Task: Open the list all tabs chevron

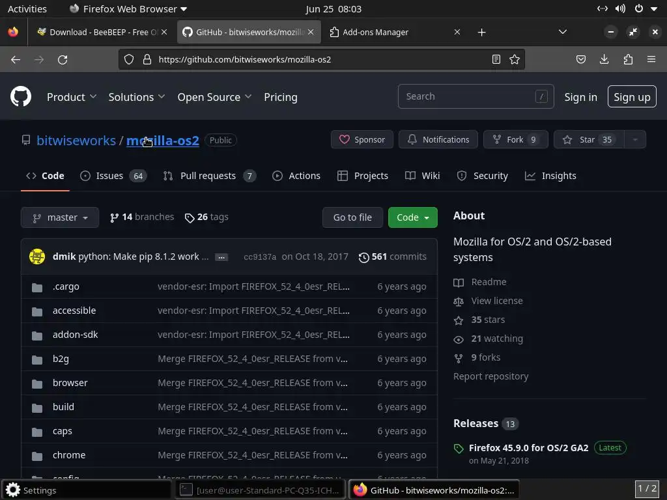Action: (562, 32)
